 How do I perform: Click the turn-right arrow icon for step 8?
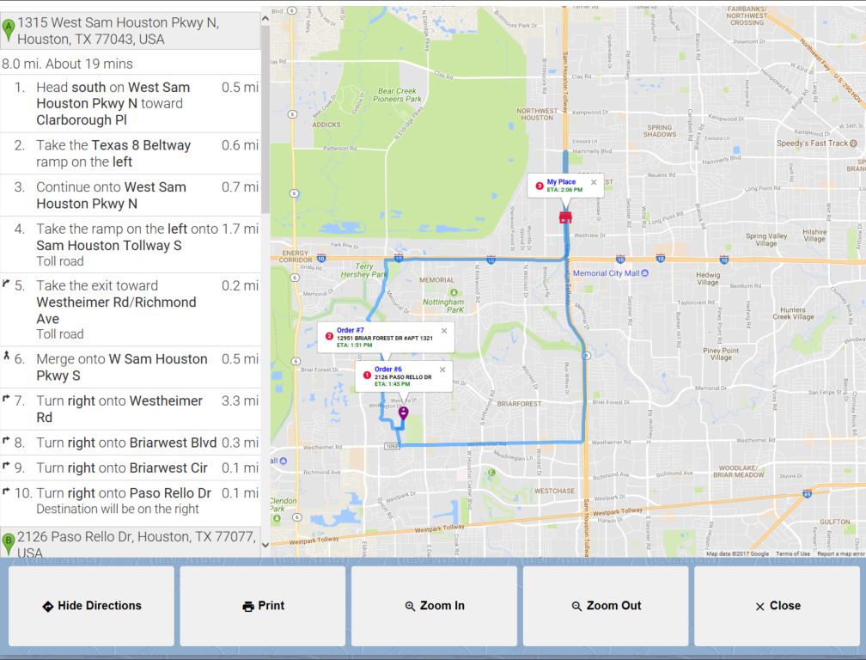pyautogui.click(x=6, y=440)
